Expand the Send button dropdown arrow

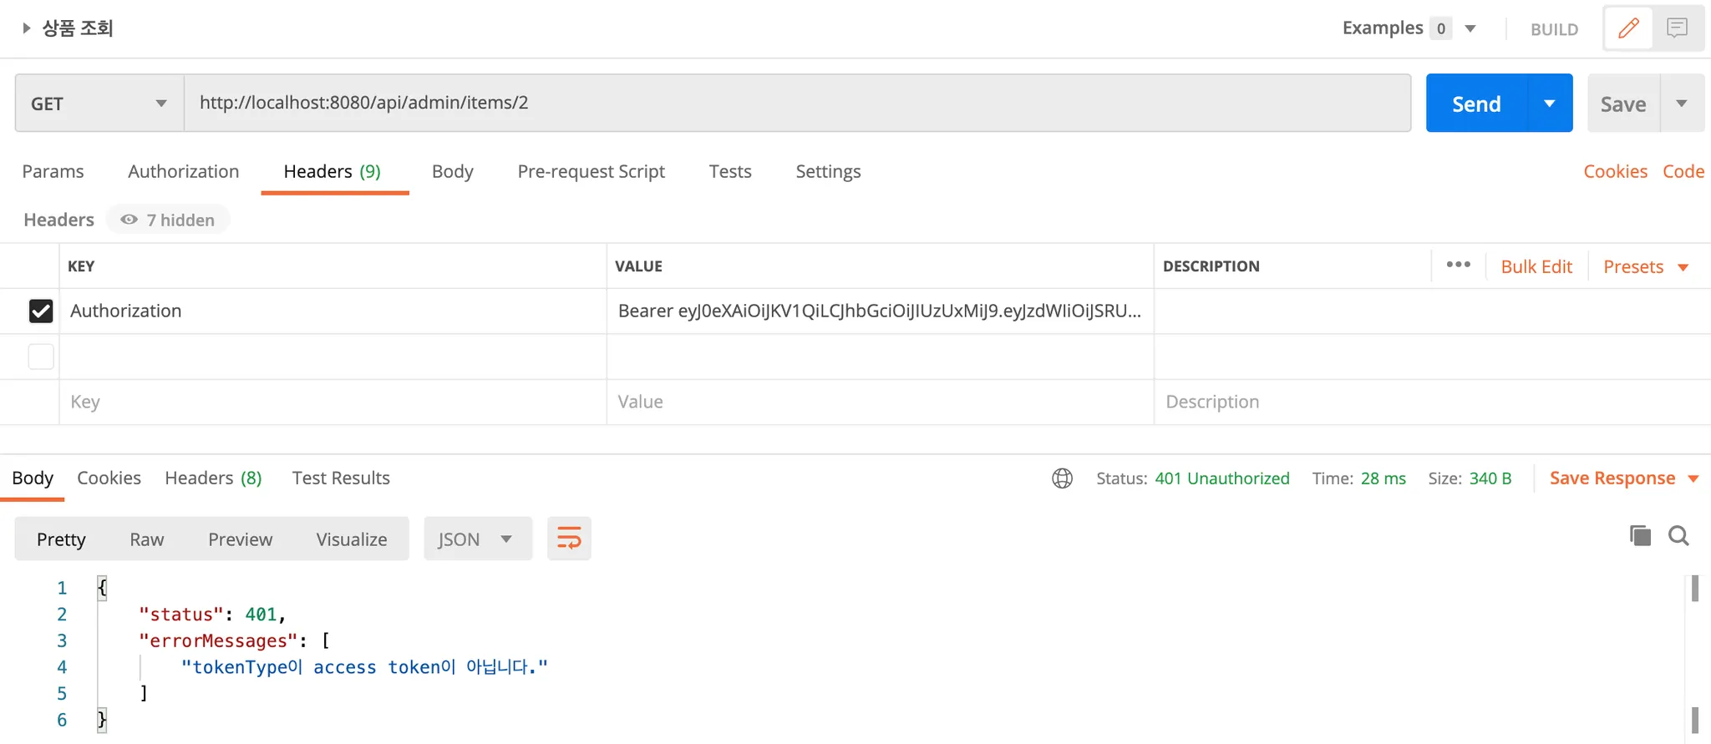point(1550,104)
